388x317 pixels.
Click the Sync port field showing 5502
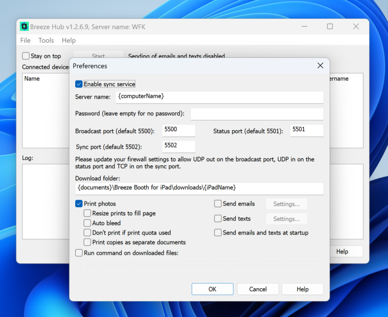(x=178, y=146)
